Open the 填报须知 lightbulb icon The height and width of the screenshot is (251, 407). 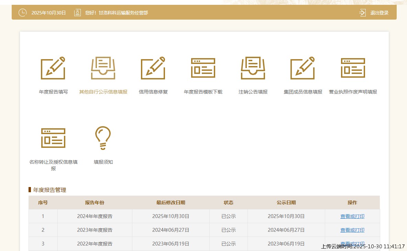pyautogui.click(x=103, y=138)
